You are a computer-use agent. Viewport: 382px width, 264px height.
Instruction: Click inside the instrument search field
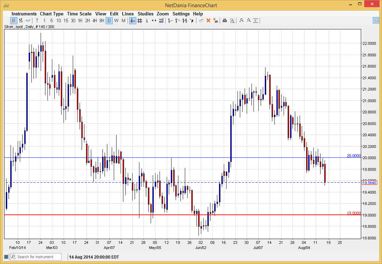38,256
